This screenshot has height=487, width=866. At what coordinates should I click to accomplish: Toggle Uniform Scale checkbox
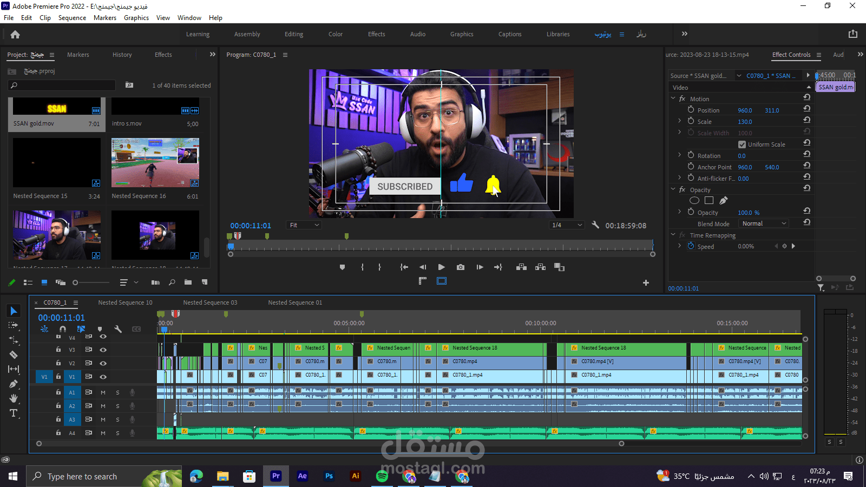742,144
